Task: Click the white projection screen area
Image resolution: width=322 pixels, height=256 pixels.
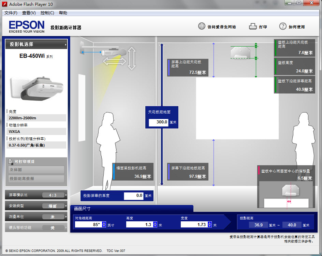Action: click(237, 108)
